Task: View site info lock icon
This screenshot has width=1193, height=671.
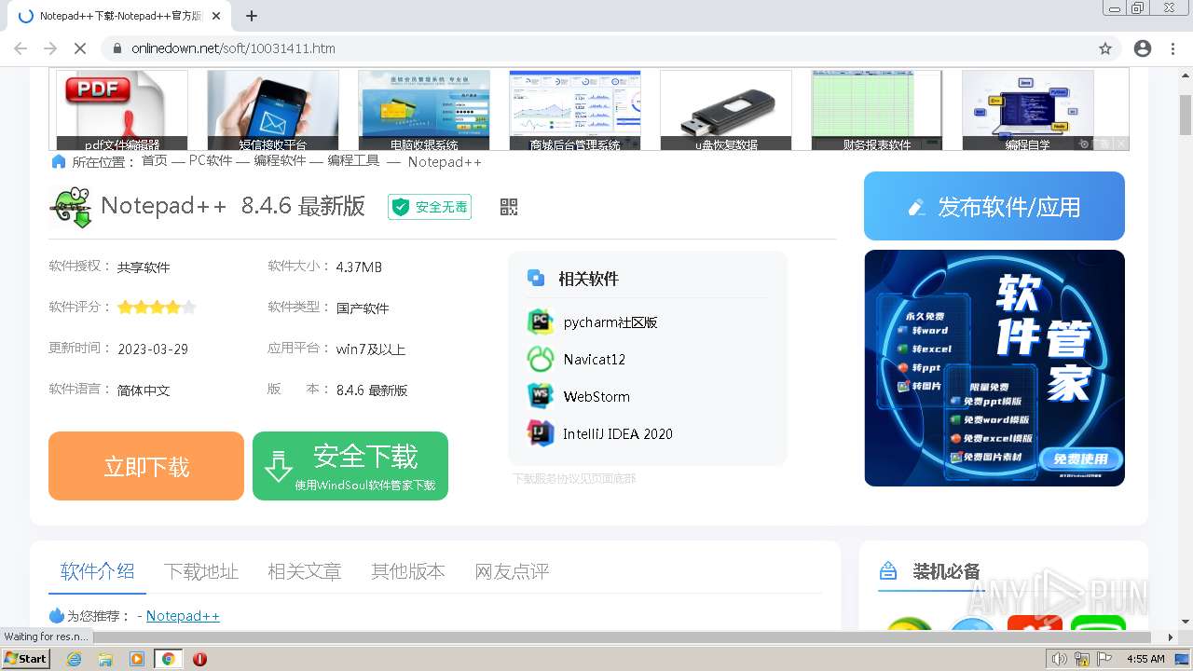Action: 117,48
